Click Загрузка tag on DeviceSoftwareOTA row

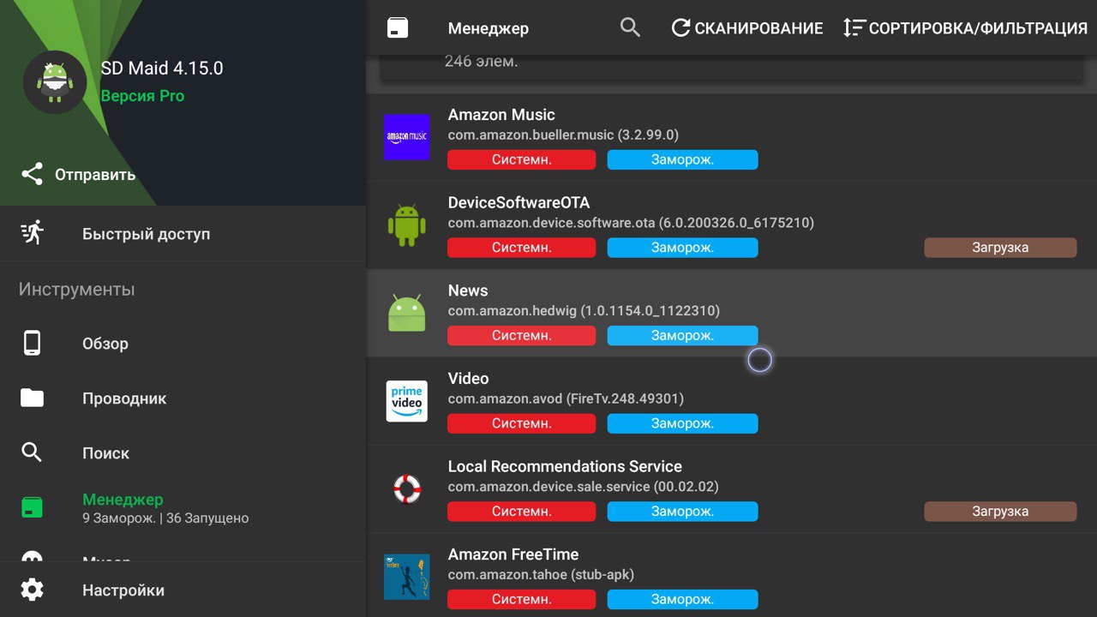1000,248
